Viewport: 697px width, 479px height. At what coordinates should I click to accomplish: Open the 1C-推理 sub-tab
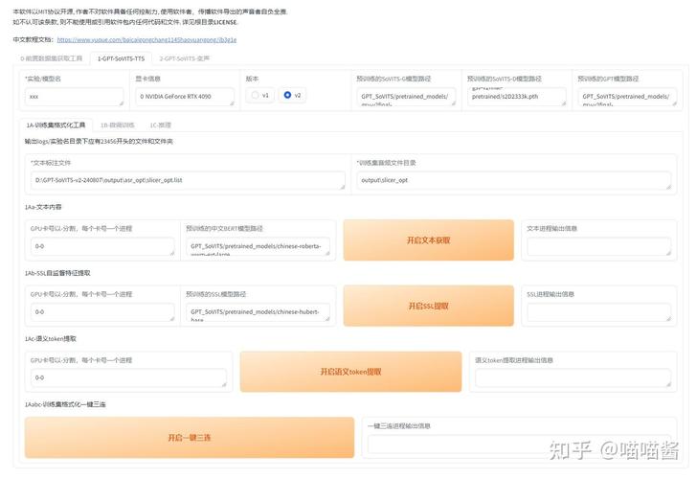pos(161,125)
